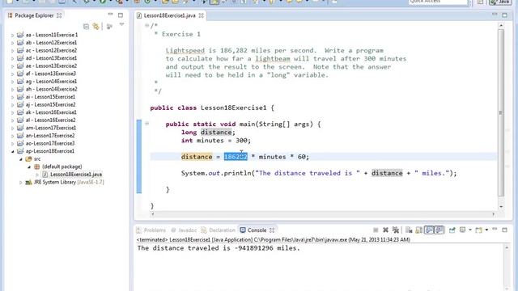Expand the ab - Lesson12Exercise1 project
The image size is (518, 291).
pos(13,43)
